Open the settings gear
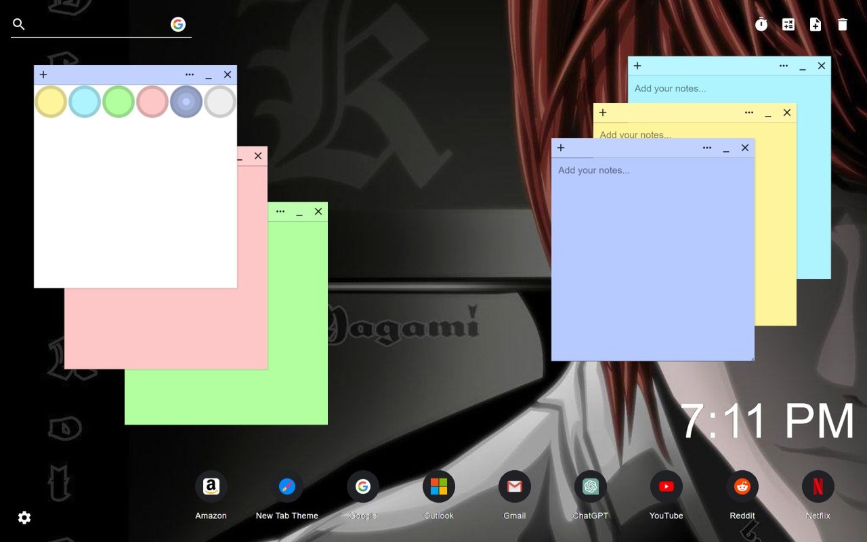Viewport: 867px width, 542px height. (x=24, y=518)
